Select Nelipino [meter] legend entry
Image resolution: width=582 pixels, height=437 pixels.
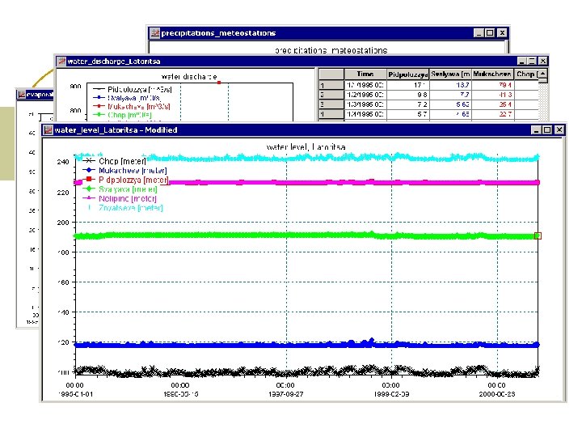pos(120,198)
